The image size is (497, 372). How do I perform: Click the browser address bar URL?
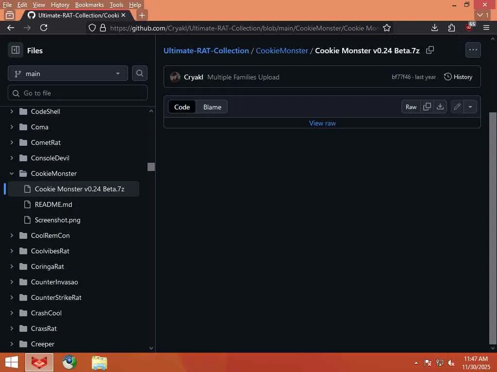pos(244,28)
